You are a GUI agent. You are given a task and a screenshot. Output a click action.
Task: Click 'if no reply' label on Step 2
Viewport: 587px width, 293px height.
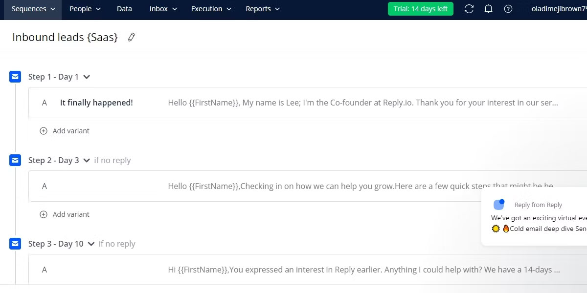tap(113, 160)
